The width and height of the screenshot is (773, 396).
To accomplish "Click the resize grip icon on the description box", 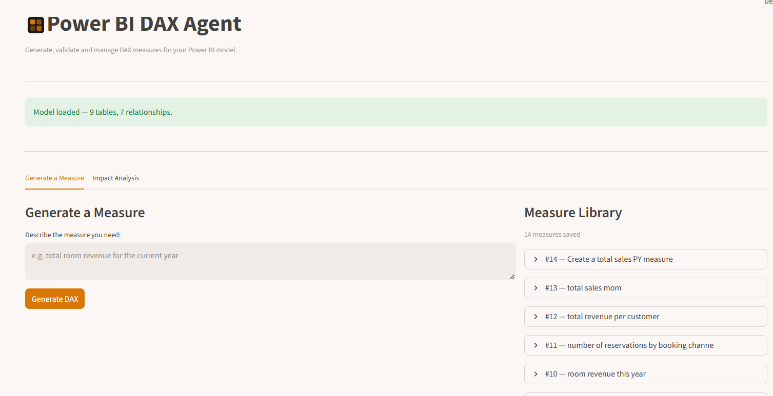I will [x=512, y=276].
